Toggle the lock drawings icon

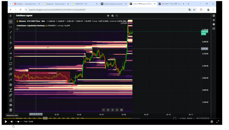coord(11,100)
